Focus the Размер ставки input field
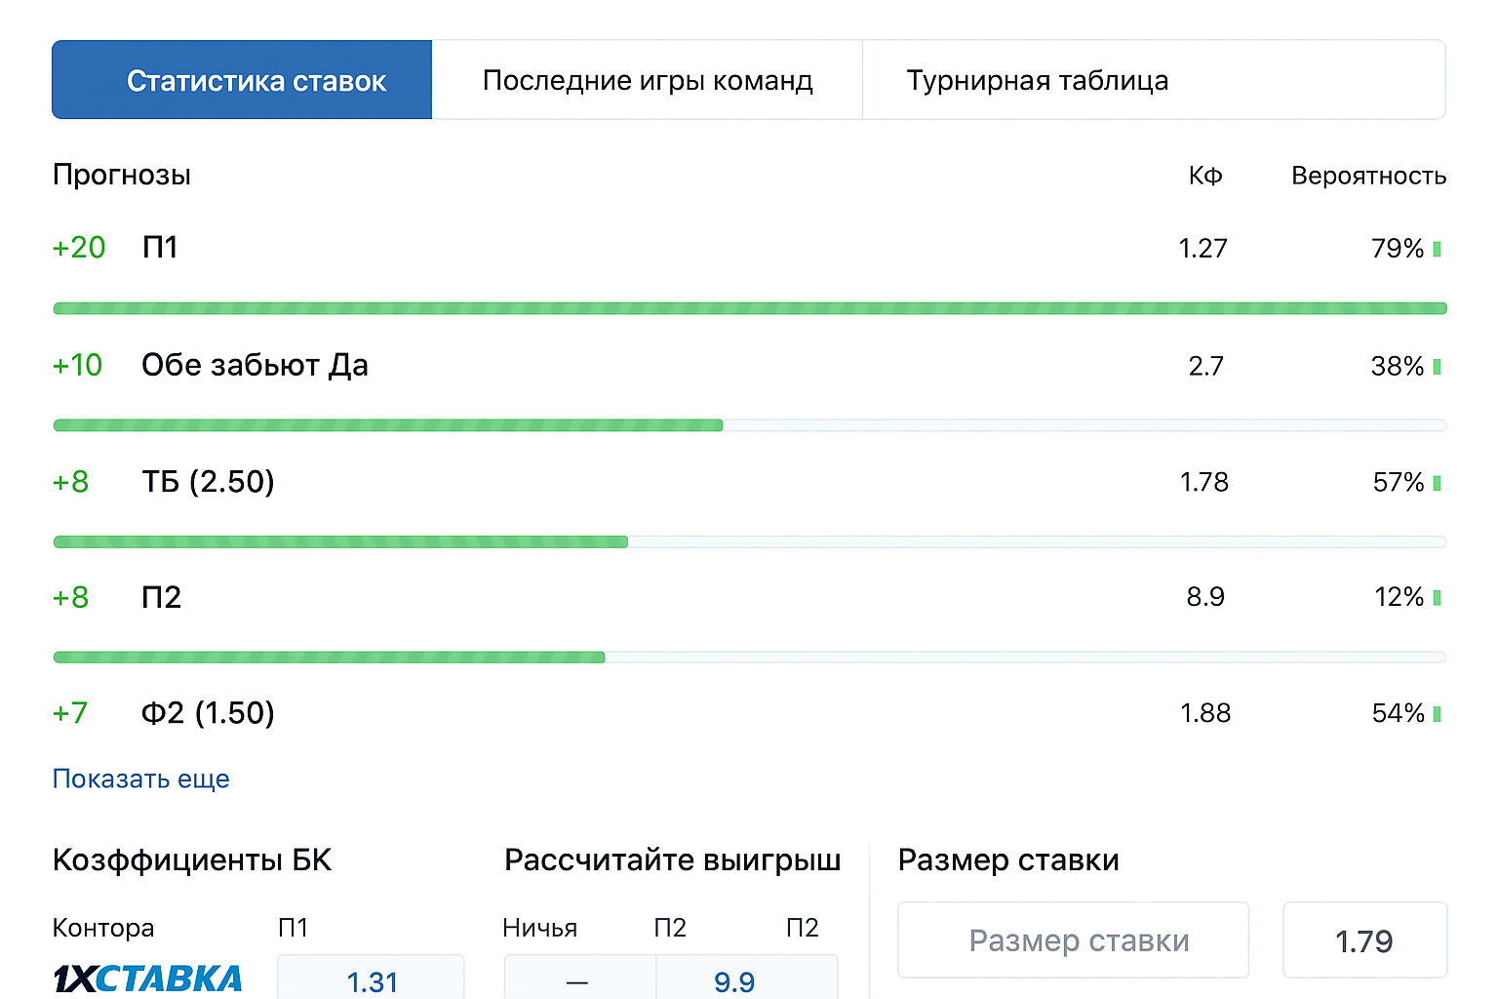The height and width of the screenshot is (999, 1498). point(1073,940)
